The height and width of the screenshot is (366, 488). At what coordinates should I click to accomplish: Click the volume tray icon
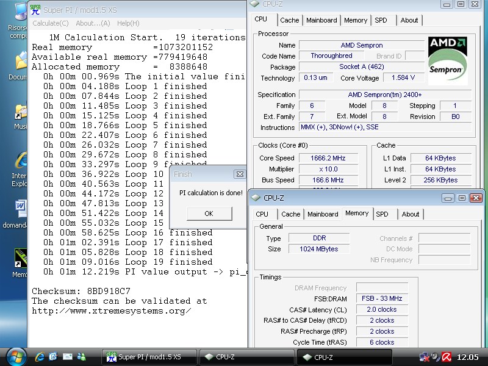coord(436,357)
